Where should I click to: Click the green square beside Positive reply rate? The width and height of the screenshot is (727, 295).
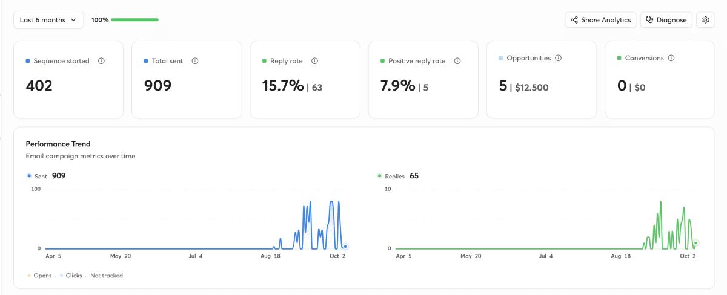coord(382,61)
